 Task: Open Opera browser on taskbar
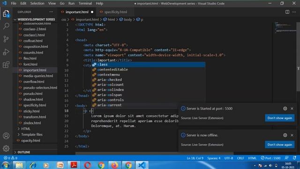[88, 165]
